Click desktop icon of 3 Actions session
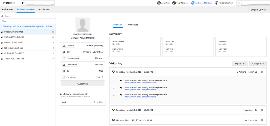Image resolution: width=270 pixels, height=126 pixels. 113,72
